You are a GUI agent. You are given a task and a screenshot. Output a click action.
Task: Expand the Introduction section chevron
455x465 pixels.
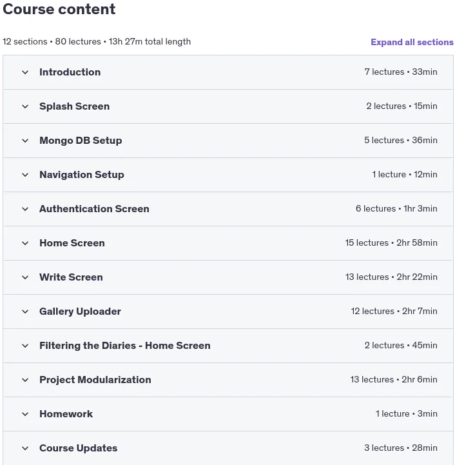pyautogui.click(x=25, y=72)
